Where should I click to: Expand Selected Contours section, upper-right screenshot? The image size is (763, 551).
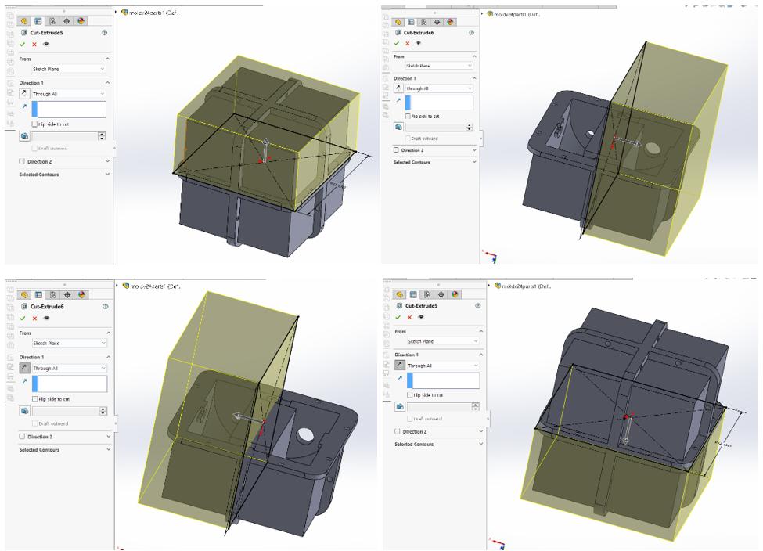[474, 161]
